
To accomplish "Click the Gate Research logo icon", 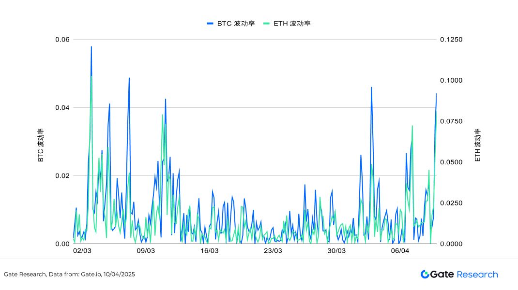I will (425, 274).
